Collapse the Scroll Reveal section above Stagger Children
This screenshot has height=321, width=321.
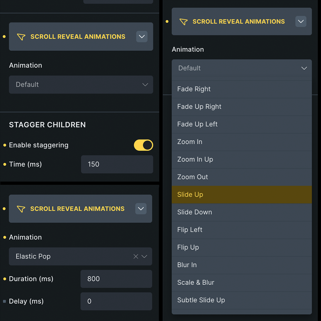pyautogui.click(x=142, y=37)
